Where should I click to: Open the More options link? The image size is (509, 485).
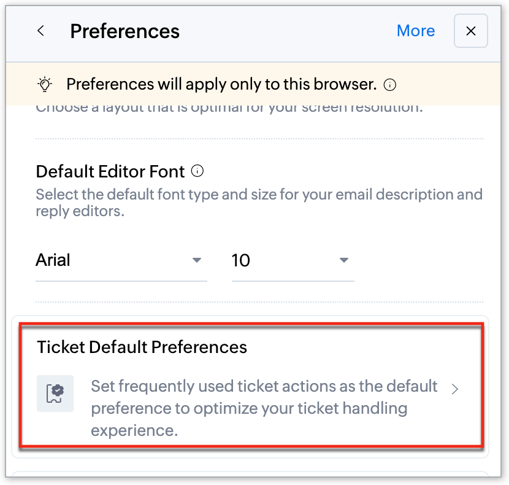point(415,31)
